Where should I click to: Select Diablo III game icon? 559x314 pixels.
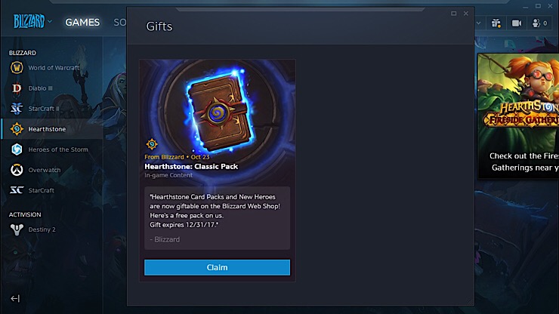click(x=17, y=88)
